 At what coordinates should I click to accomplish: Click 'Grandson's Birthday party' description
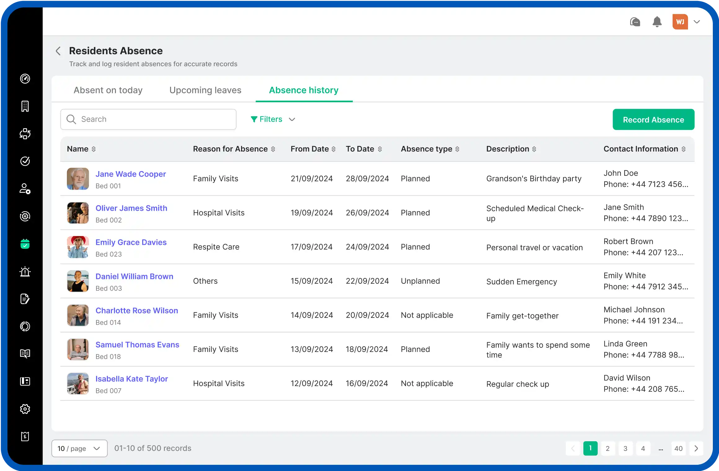[x=534, y=179]
